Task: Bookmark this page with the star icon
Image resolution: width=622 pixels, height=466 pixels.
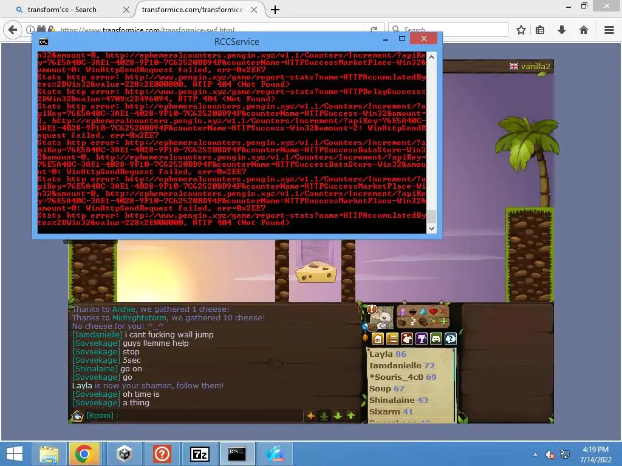Action: (521, 30)
